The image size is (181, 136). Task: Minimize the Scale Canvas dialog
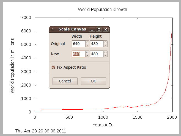click(x=92, y=29)
